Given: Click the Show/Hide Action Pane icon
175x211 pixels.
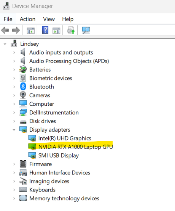Looking at the screenshot, I should [56, 31].
